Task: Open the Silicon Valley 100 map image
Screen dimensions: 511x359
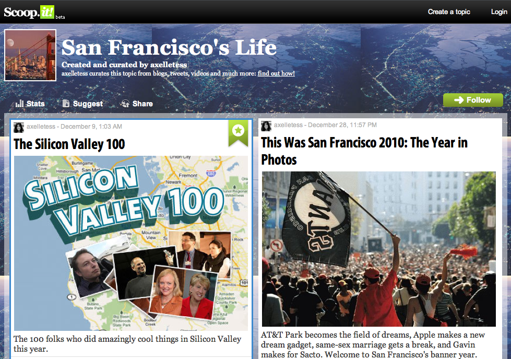Action: tap(130, 243)
